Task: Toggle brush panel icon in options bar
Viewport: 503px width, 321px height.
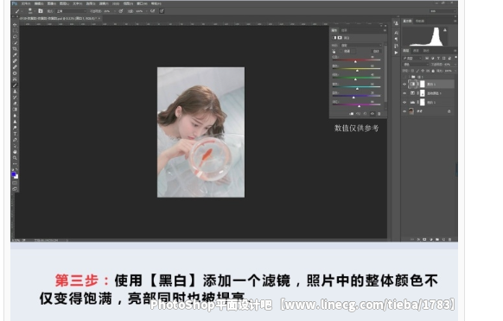Action: 41,11
